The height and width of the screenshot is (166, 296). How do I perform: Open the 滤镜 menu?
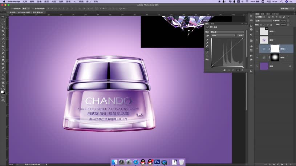[68, 1]
